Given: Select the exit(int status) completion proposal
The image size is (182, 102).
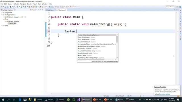Looking at the screenshot, I should point(97,53).
